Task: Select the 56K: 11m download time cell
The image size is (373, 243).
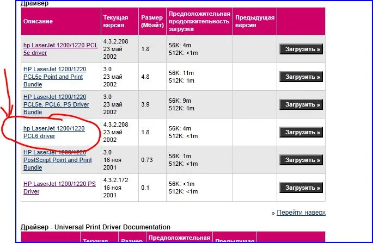Action: pyautogui.click(x=199, y=77)
